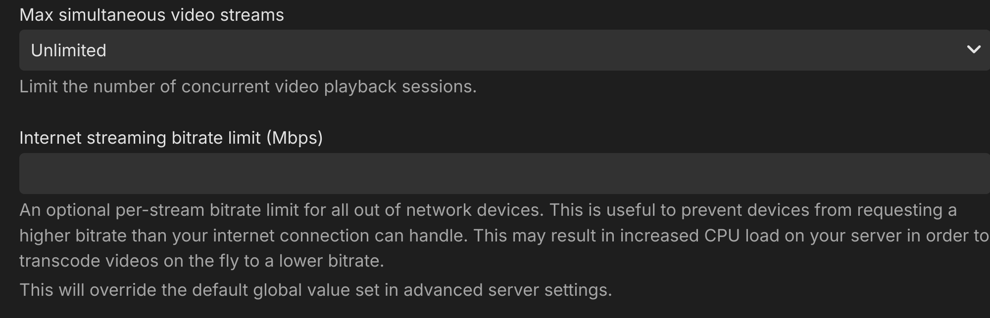Click the concurrent playback sessions description text

(x=247, y=86)
